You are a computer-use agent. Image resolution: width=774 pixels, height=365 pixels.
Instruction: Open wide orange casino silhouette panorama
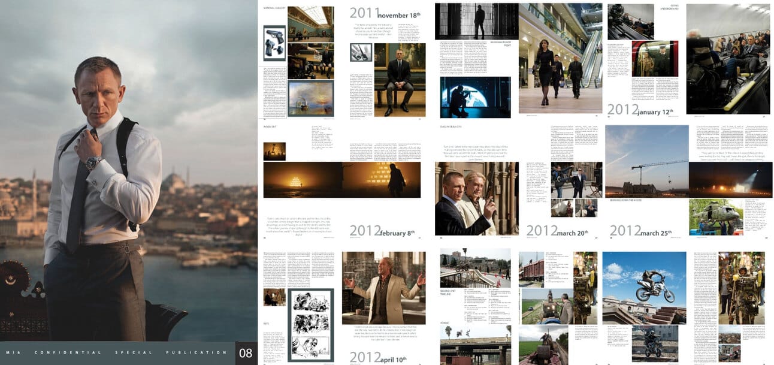coord(342,180)
